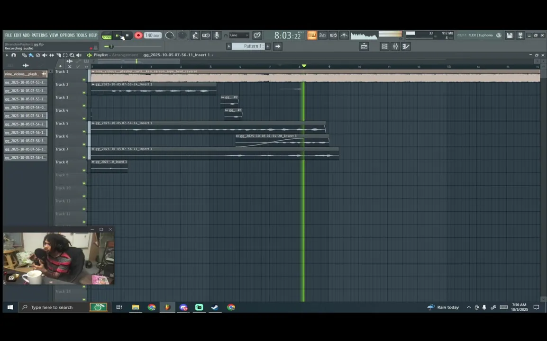This screenshot has width=547, height=341.
Task: Mute Track 8 using its green dot
Action: [84, 170]
